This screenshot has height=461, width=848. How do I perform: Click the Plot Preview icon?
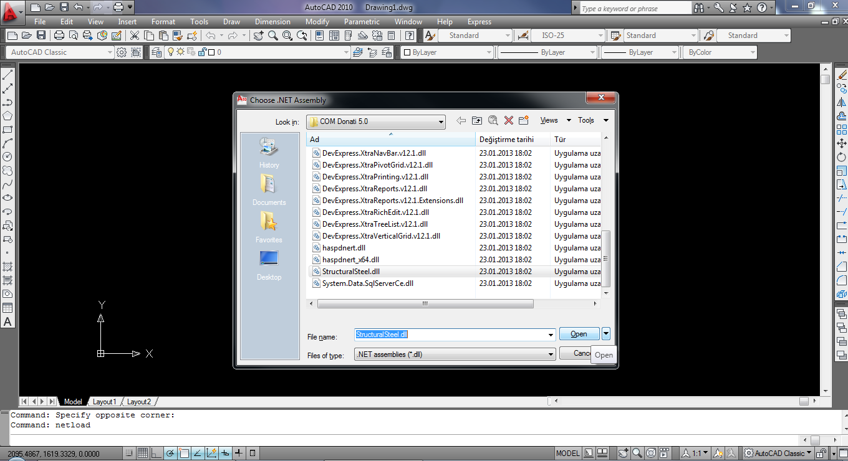73,36
